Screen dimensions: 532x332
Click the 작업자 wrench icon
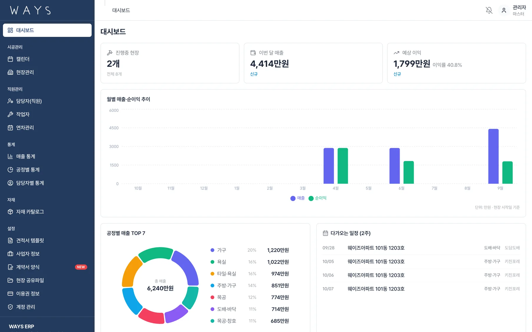click(x=10, y=114)
